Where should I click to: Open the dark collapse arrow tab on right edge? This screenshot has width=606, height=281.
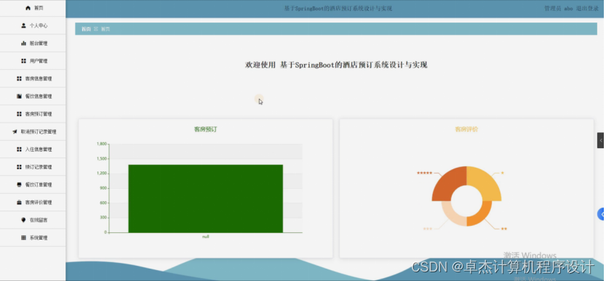(x=601, y=141)
